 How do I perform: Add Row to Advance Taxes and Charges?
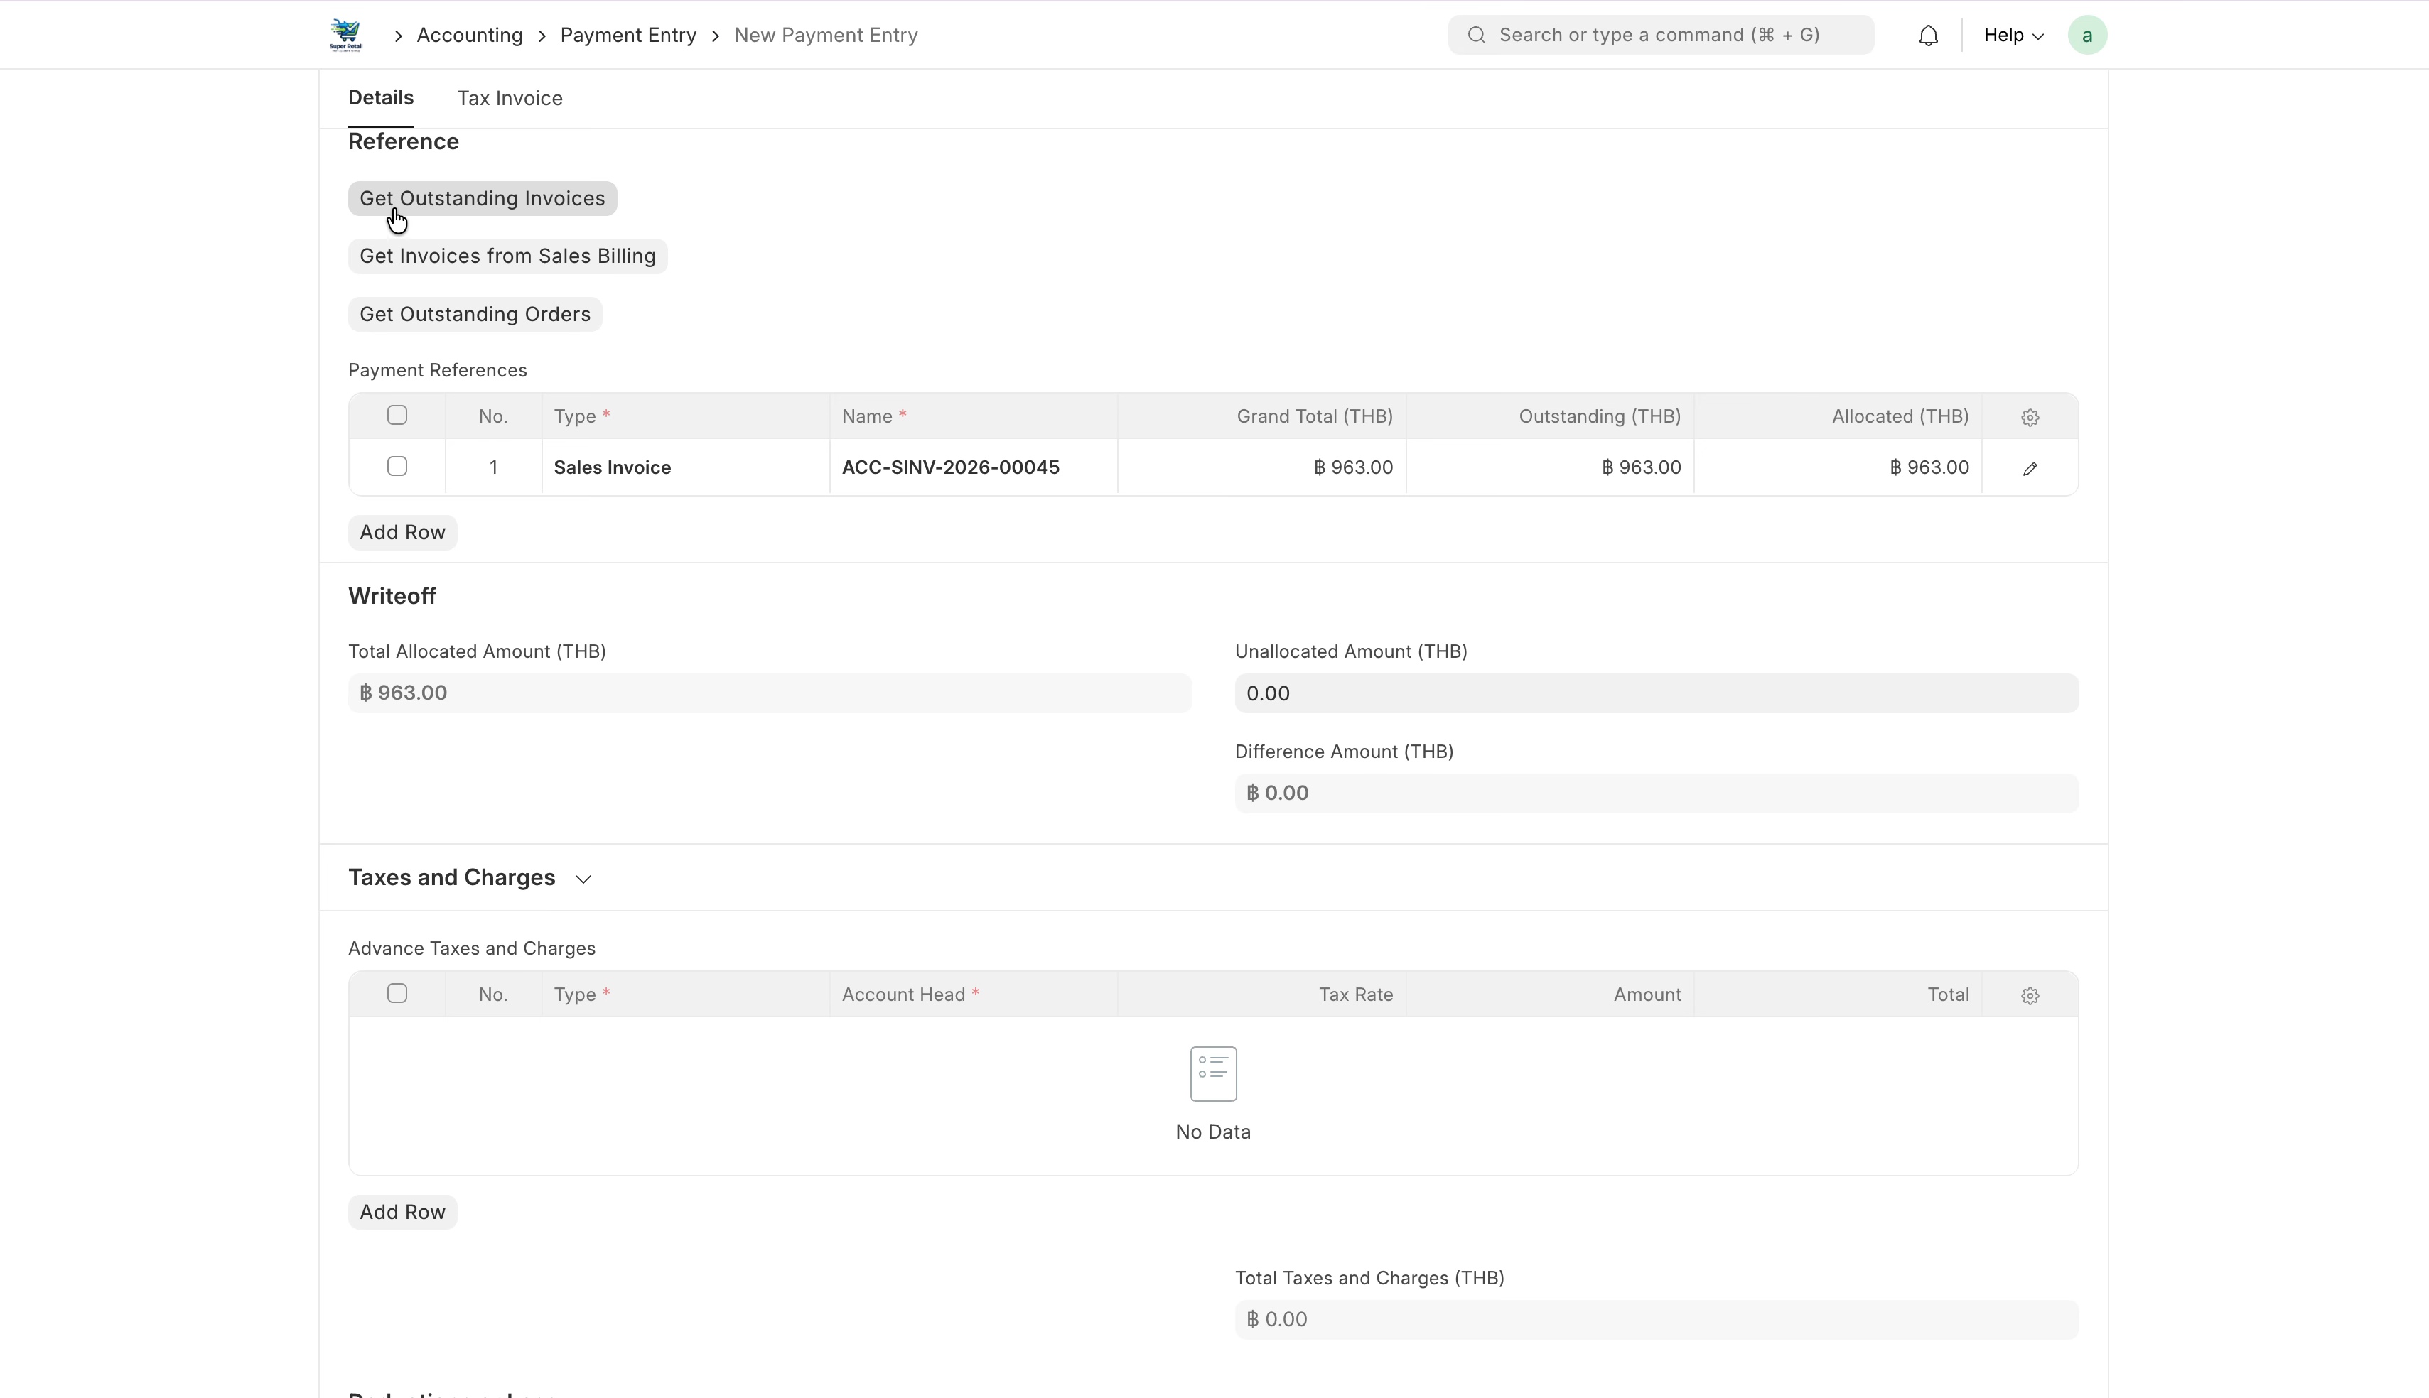(402, 1213)
